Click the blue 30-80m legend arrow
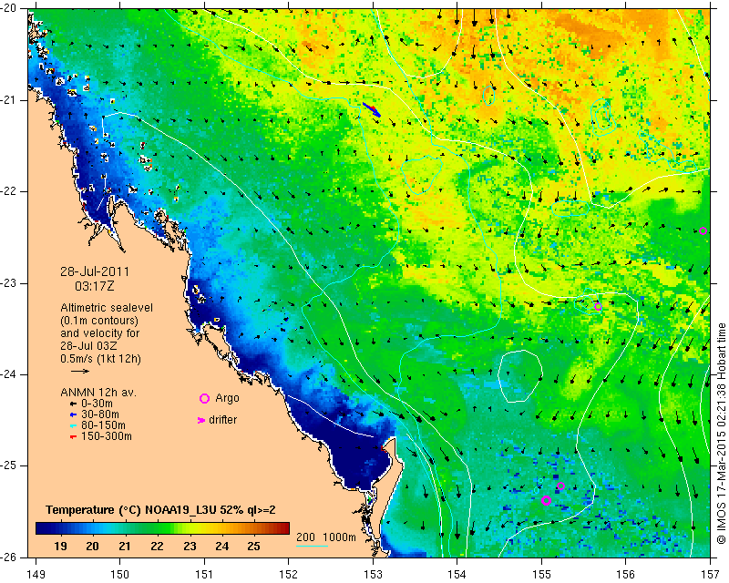This screenshot has height=583, width=729. pyautogui.click(x=73, y=414)
